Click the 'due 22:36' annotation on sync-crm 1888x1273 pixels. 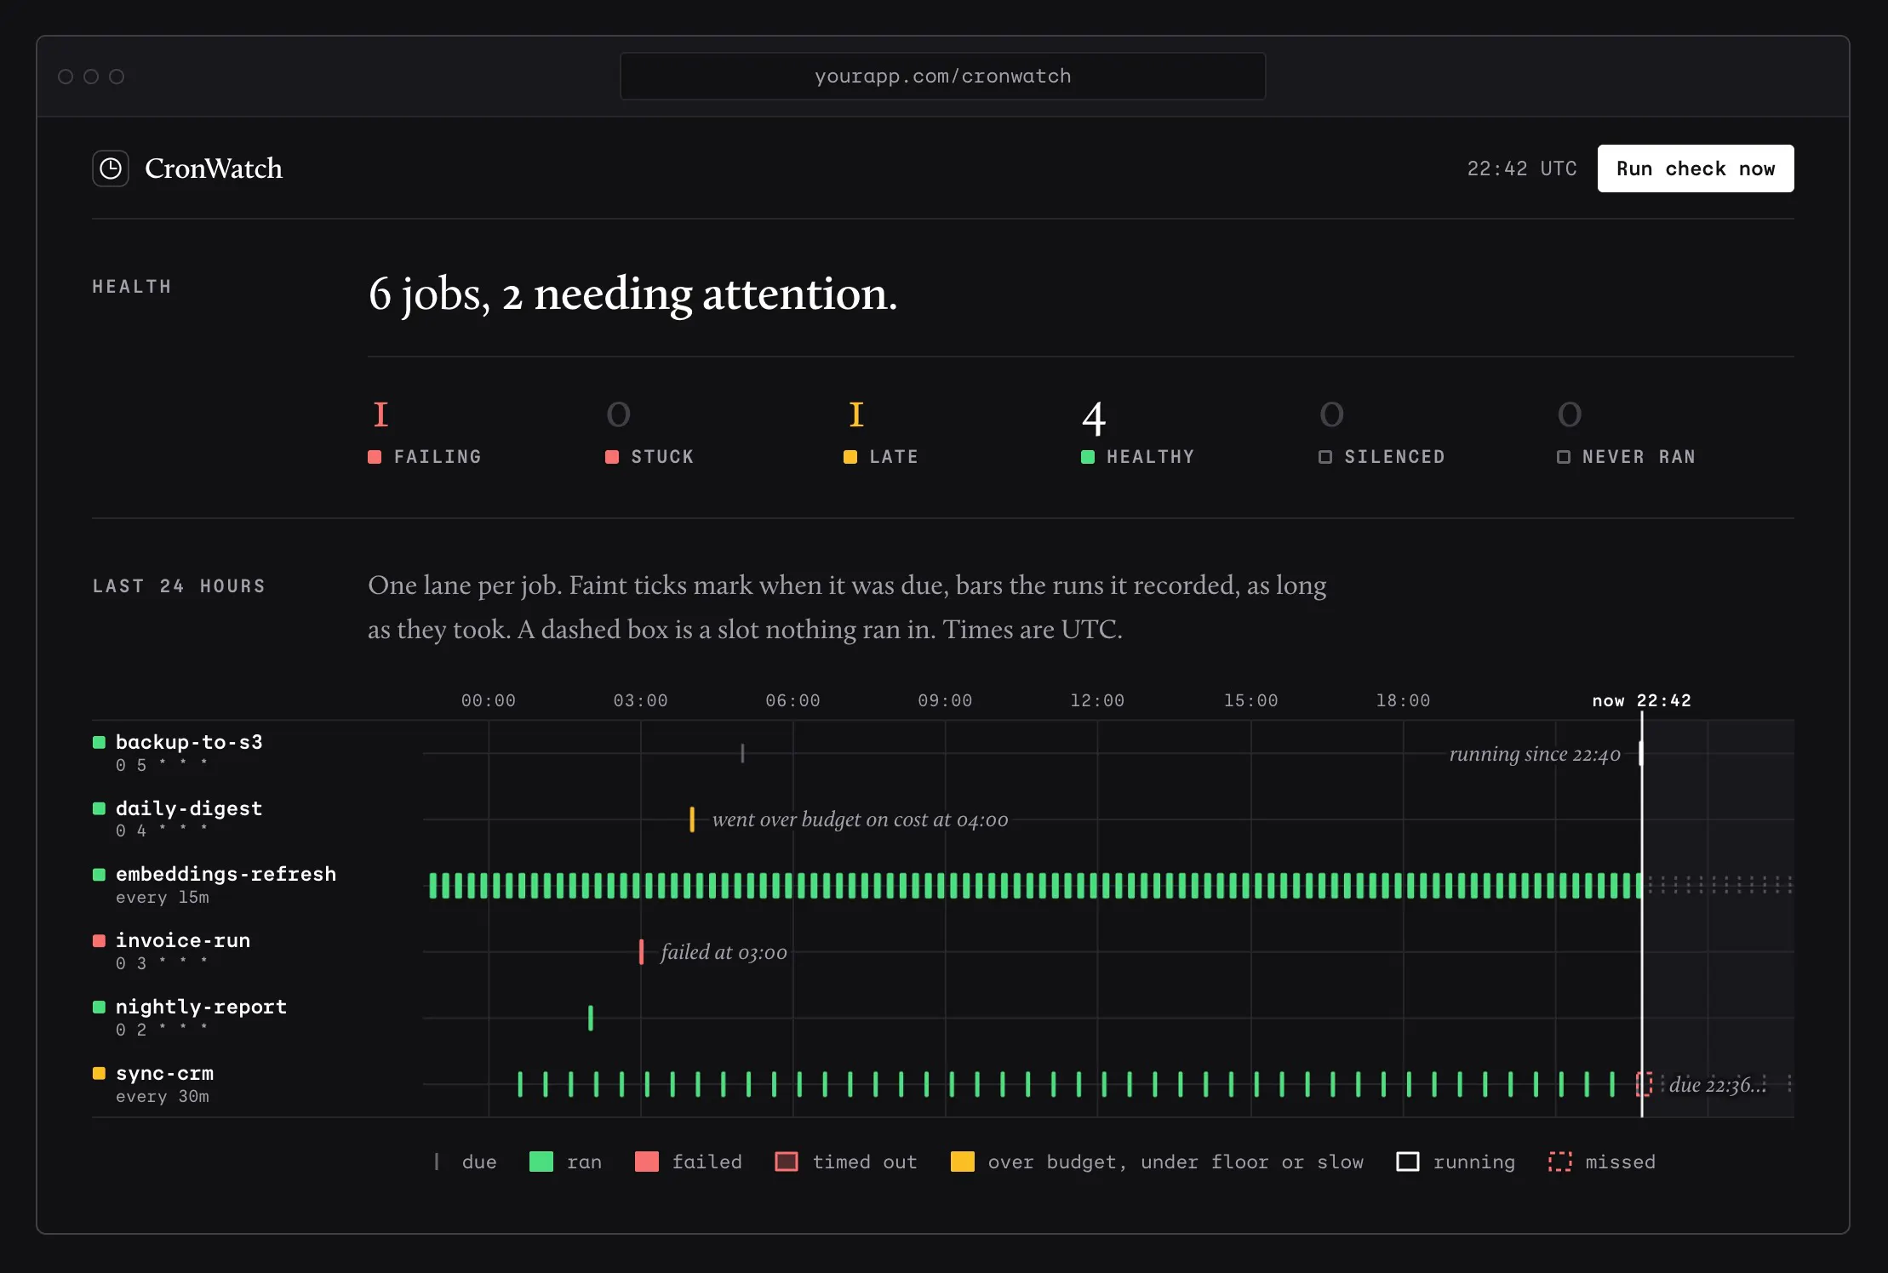tap(1718, 1085)
